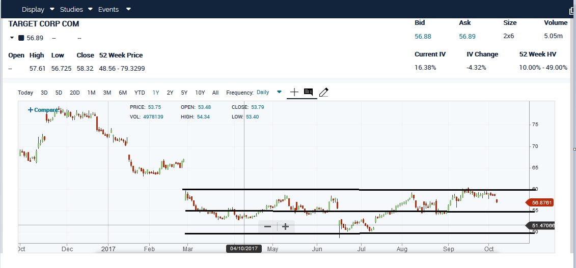Image resolution: width=576 pixels, height=268 pixels.
Task: Select the Today time range
Action: (25, 93)
